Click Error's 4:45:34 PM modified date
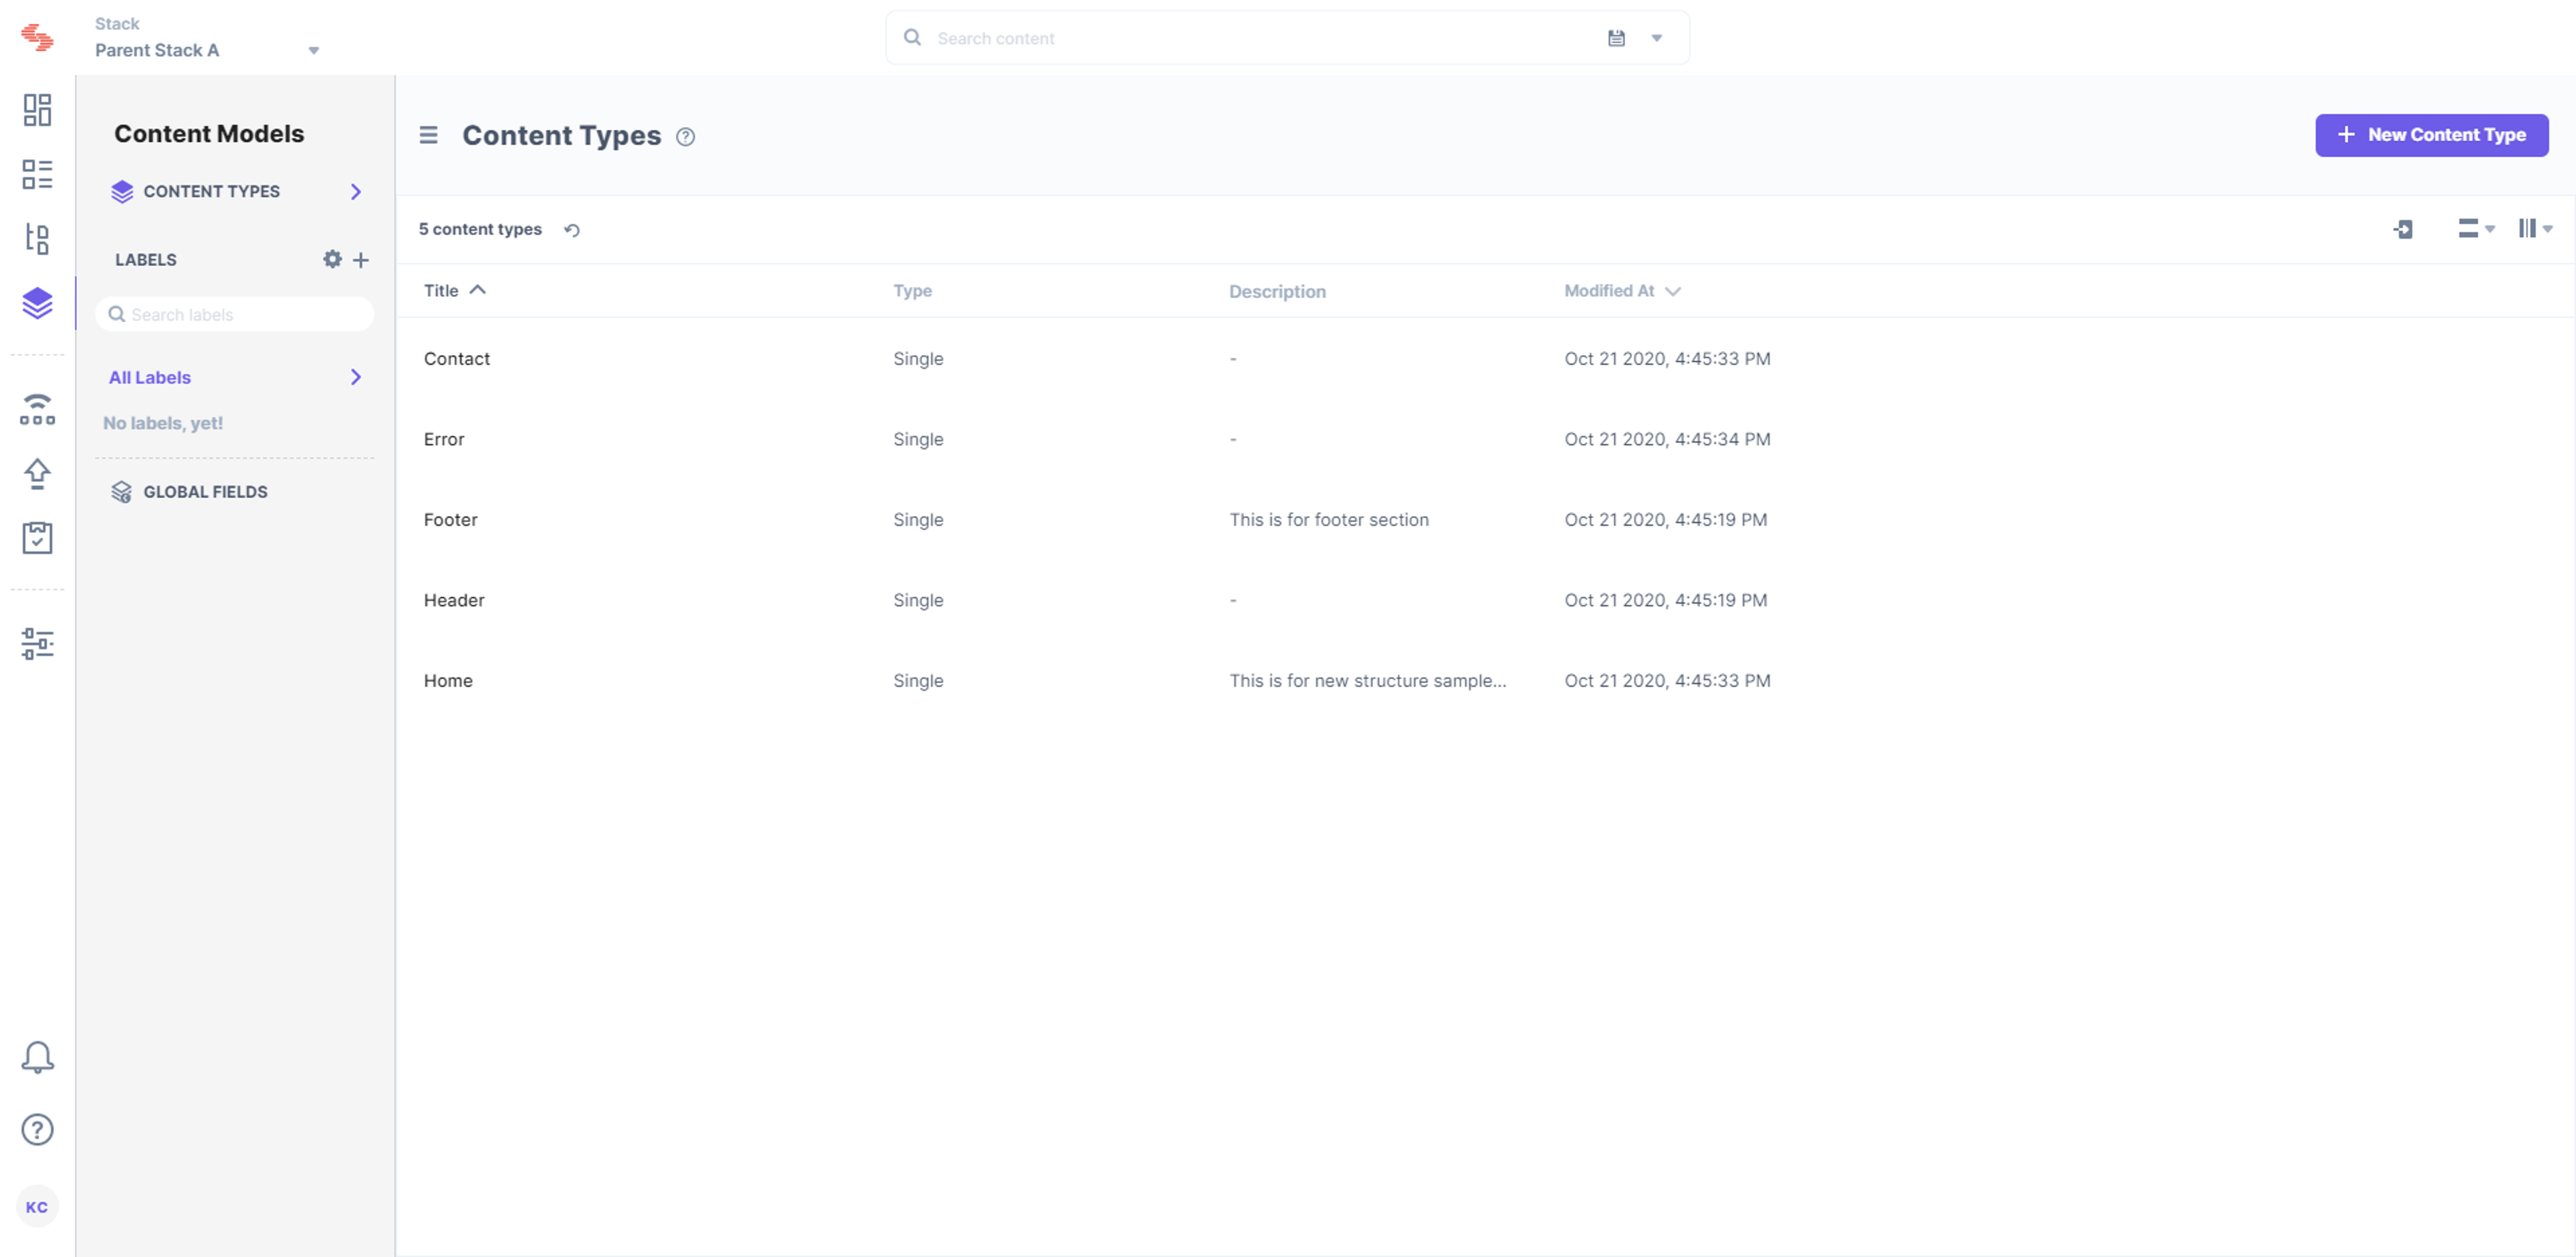This screenshot has height=1257, width=2576. [x=1667, y=439]
